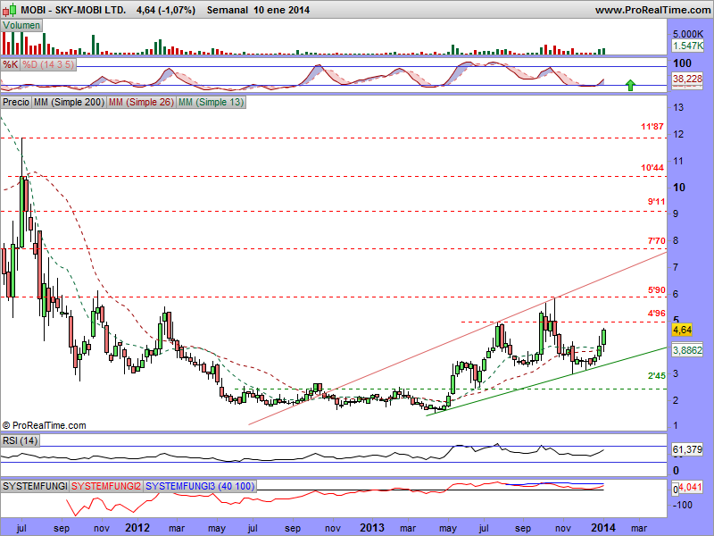Viewport: 714px width, 536px height.
Task: Click the candlestick icon beside MOBI
Action: 10,10
